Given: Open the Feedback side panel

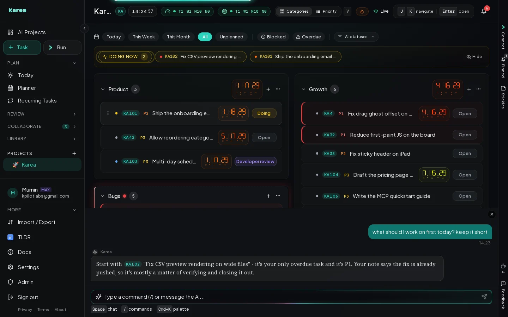Looking at the screenshot, I should click(503, 295).
